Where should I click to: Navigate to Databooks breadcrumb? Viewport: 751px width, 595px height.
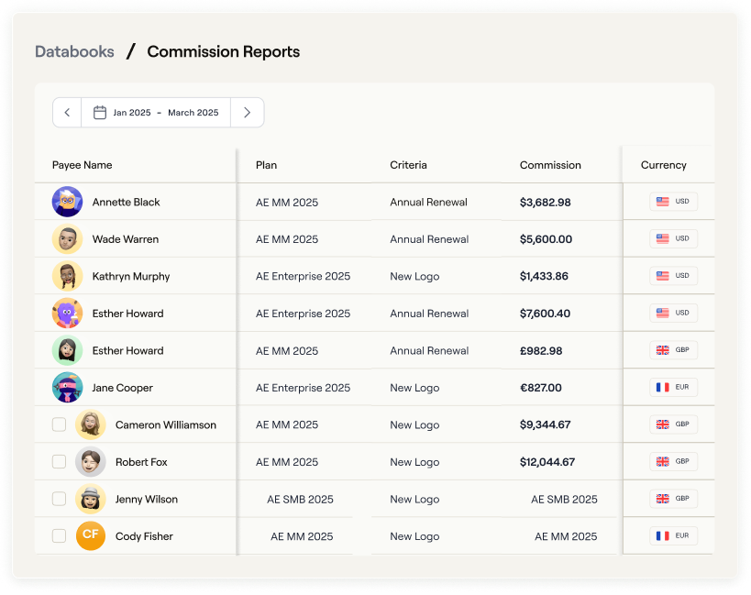point(74,51)
